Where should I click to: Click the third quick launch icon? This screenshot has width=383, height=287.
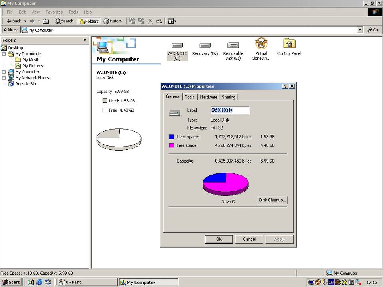[48, 282]
